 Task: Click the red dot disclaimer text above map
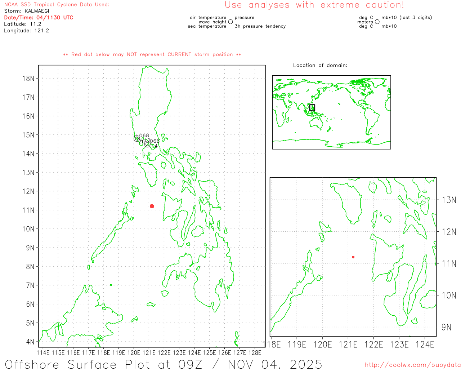pos(152,54)
